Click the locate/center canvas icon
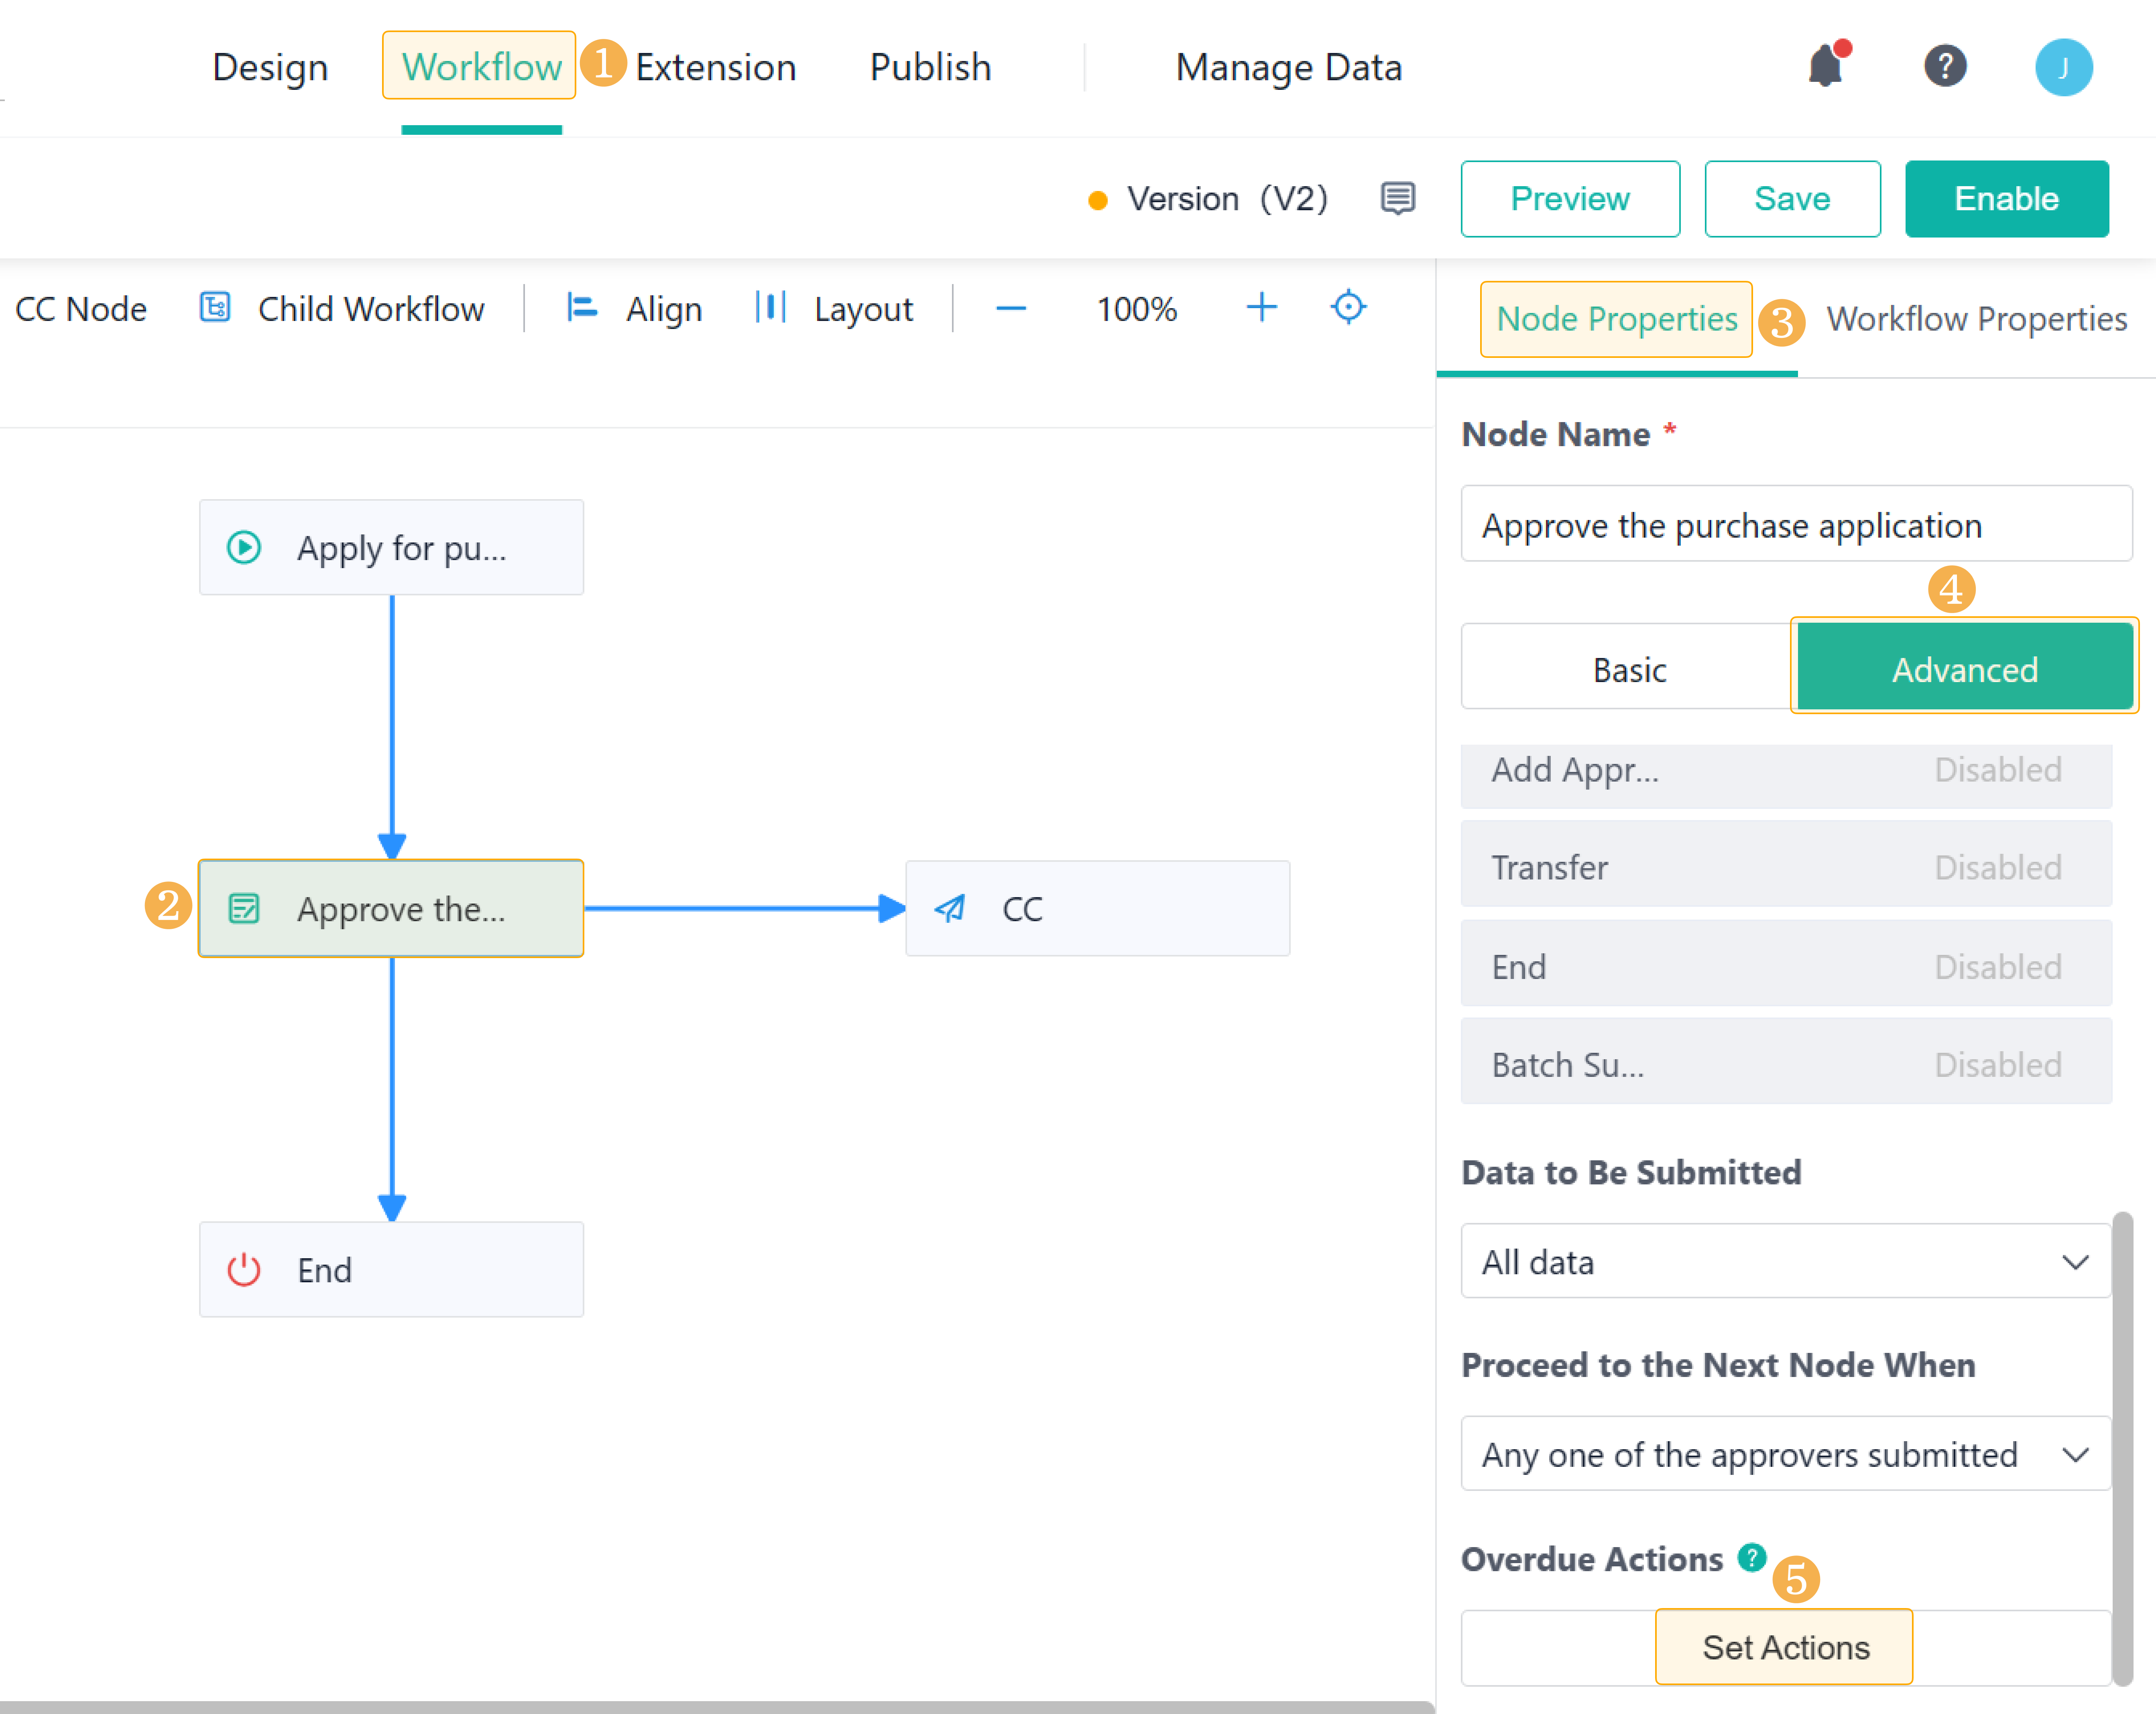The width and height of the screenshot is (2156, 1714). (x=1348, y=307)
